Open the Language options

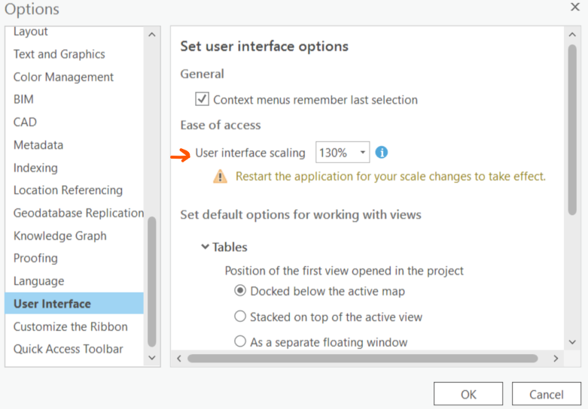pos(38,281)
